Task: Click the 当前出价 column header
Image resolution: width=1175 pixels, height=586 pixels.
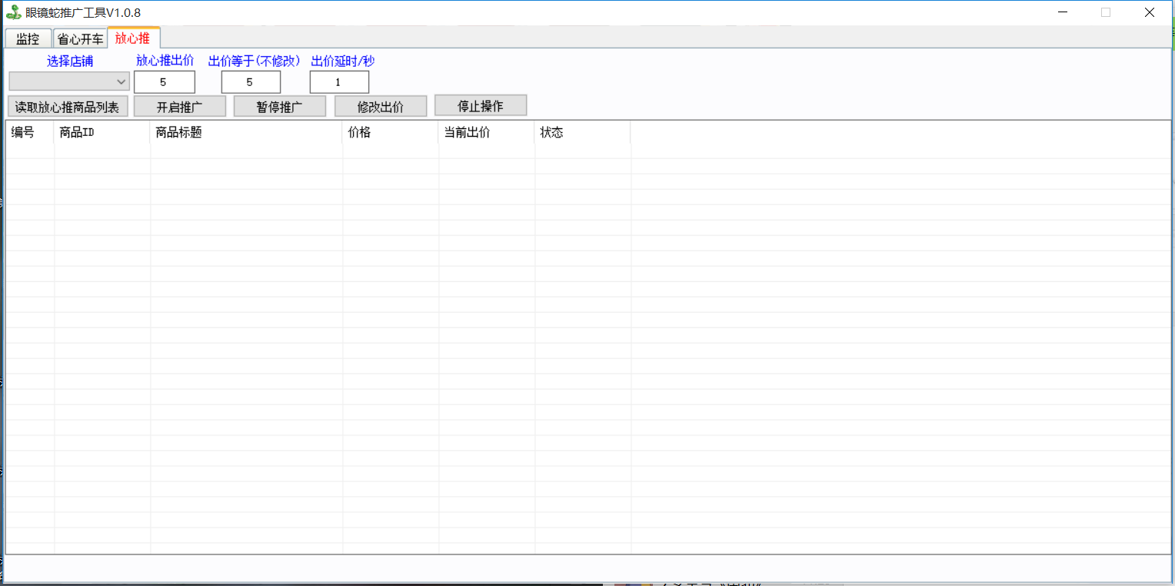Action: tap(486, 132)
